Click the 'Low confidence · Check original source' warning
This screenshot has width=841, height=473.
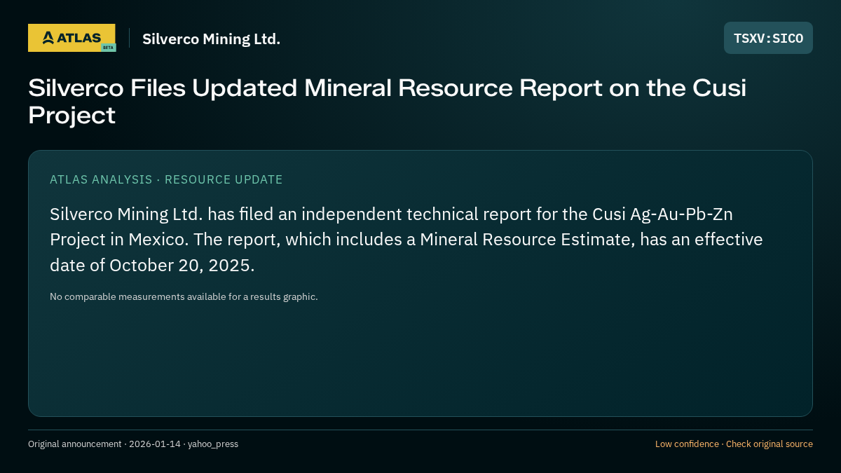point(734,444)
